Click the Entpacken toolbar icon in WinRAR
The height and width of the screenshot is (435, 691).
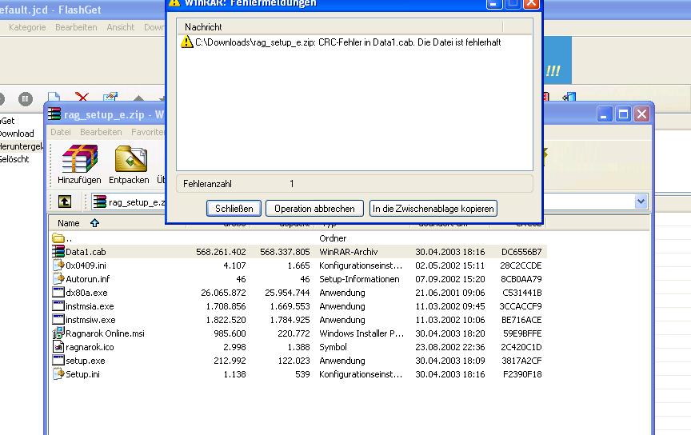coord(129,165)
